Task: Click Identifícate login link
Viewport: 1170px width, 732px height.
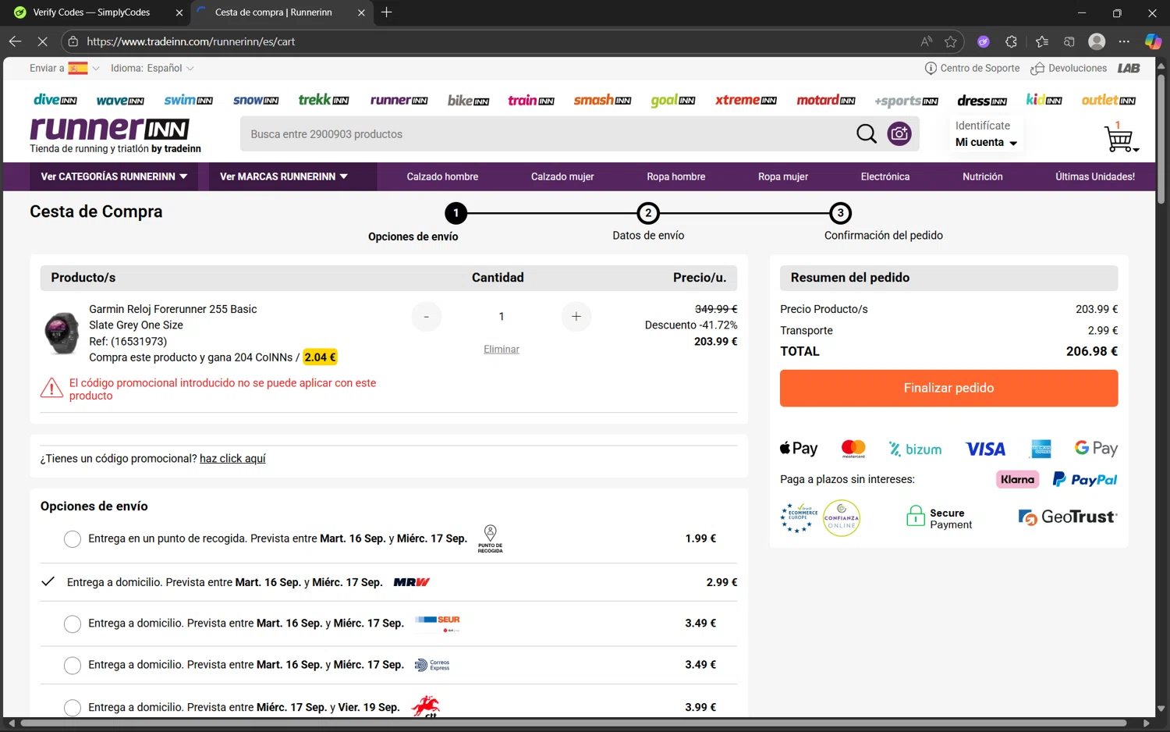Action: pyautogui.click(x=983, y=125)
